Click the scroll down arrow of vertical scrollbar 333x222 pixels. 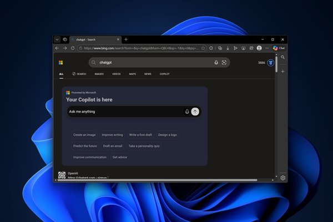276,176
